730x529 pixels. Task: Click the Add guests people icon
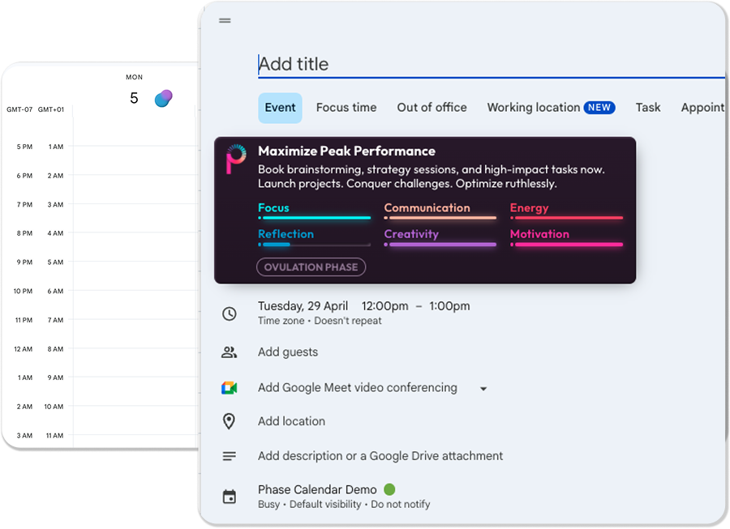pos(230,352)
